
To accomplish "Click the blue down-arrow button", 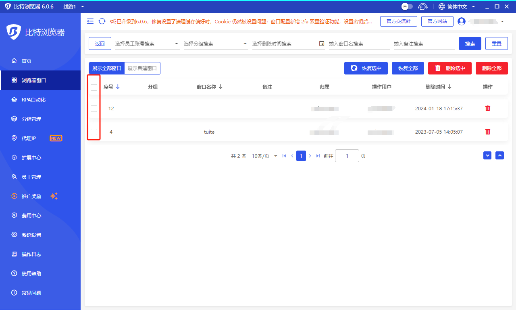I will [487, 155].
